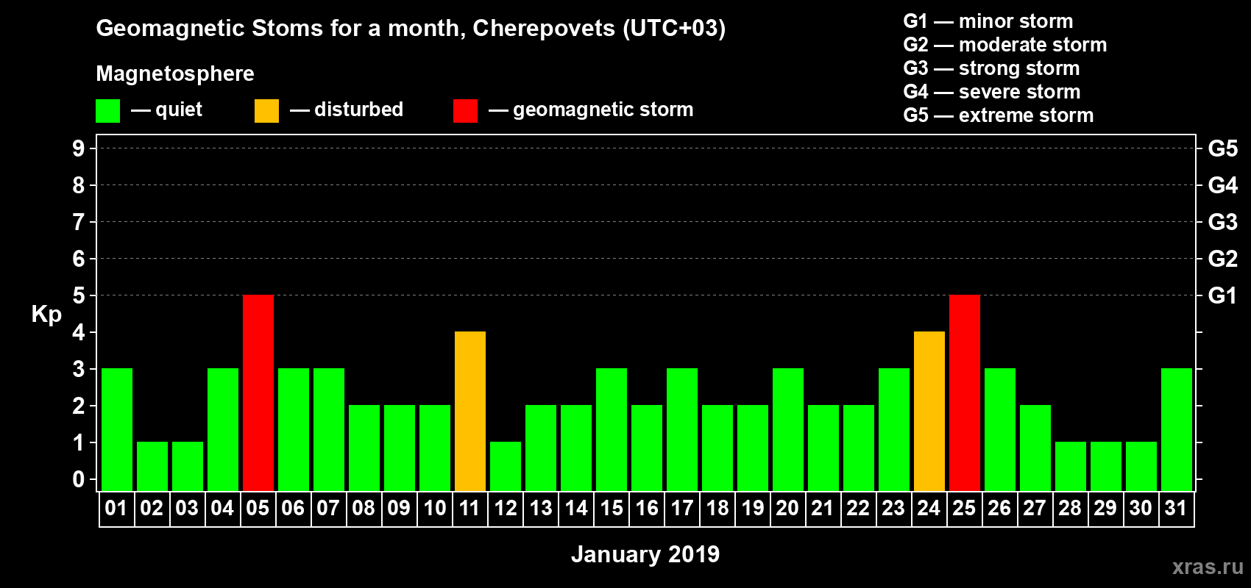Click date label 08 on the axis
Image resolution: width=1251 pixels, height=588 pixels.
364,508
